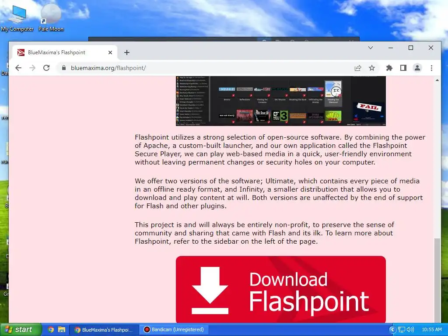Viewport: 448px width, 336px height.
Task: Maximize the Chrome window
Action: 410,48
